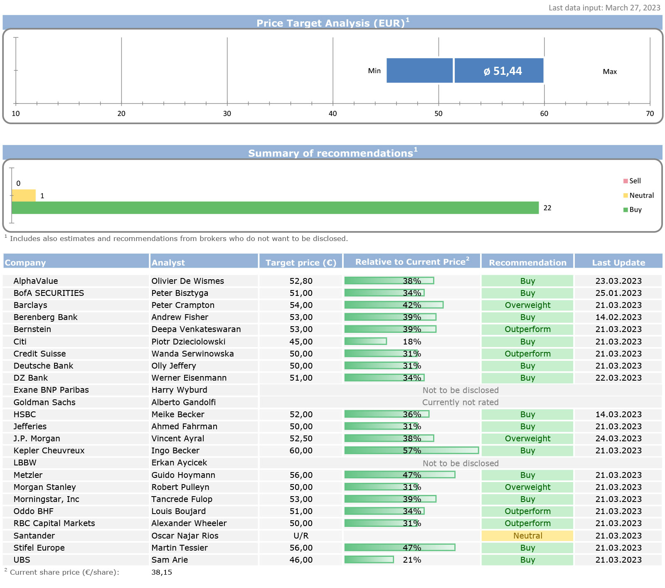Select the Deutsche Bank company cell
This screenshot has height=588, width=665.
coord(76,366)
